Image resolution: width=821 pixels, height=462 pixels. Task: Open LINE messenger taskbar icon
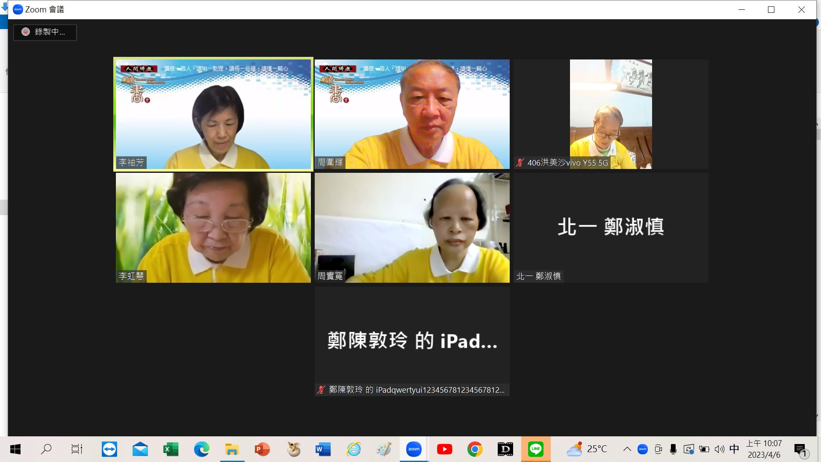535,449
